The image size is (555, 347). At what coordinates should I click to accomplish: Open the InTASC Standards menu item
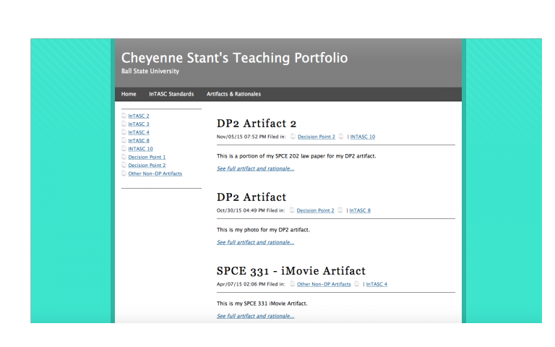click(x=171, y=94)
